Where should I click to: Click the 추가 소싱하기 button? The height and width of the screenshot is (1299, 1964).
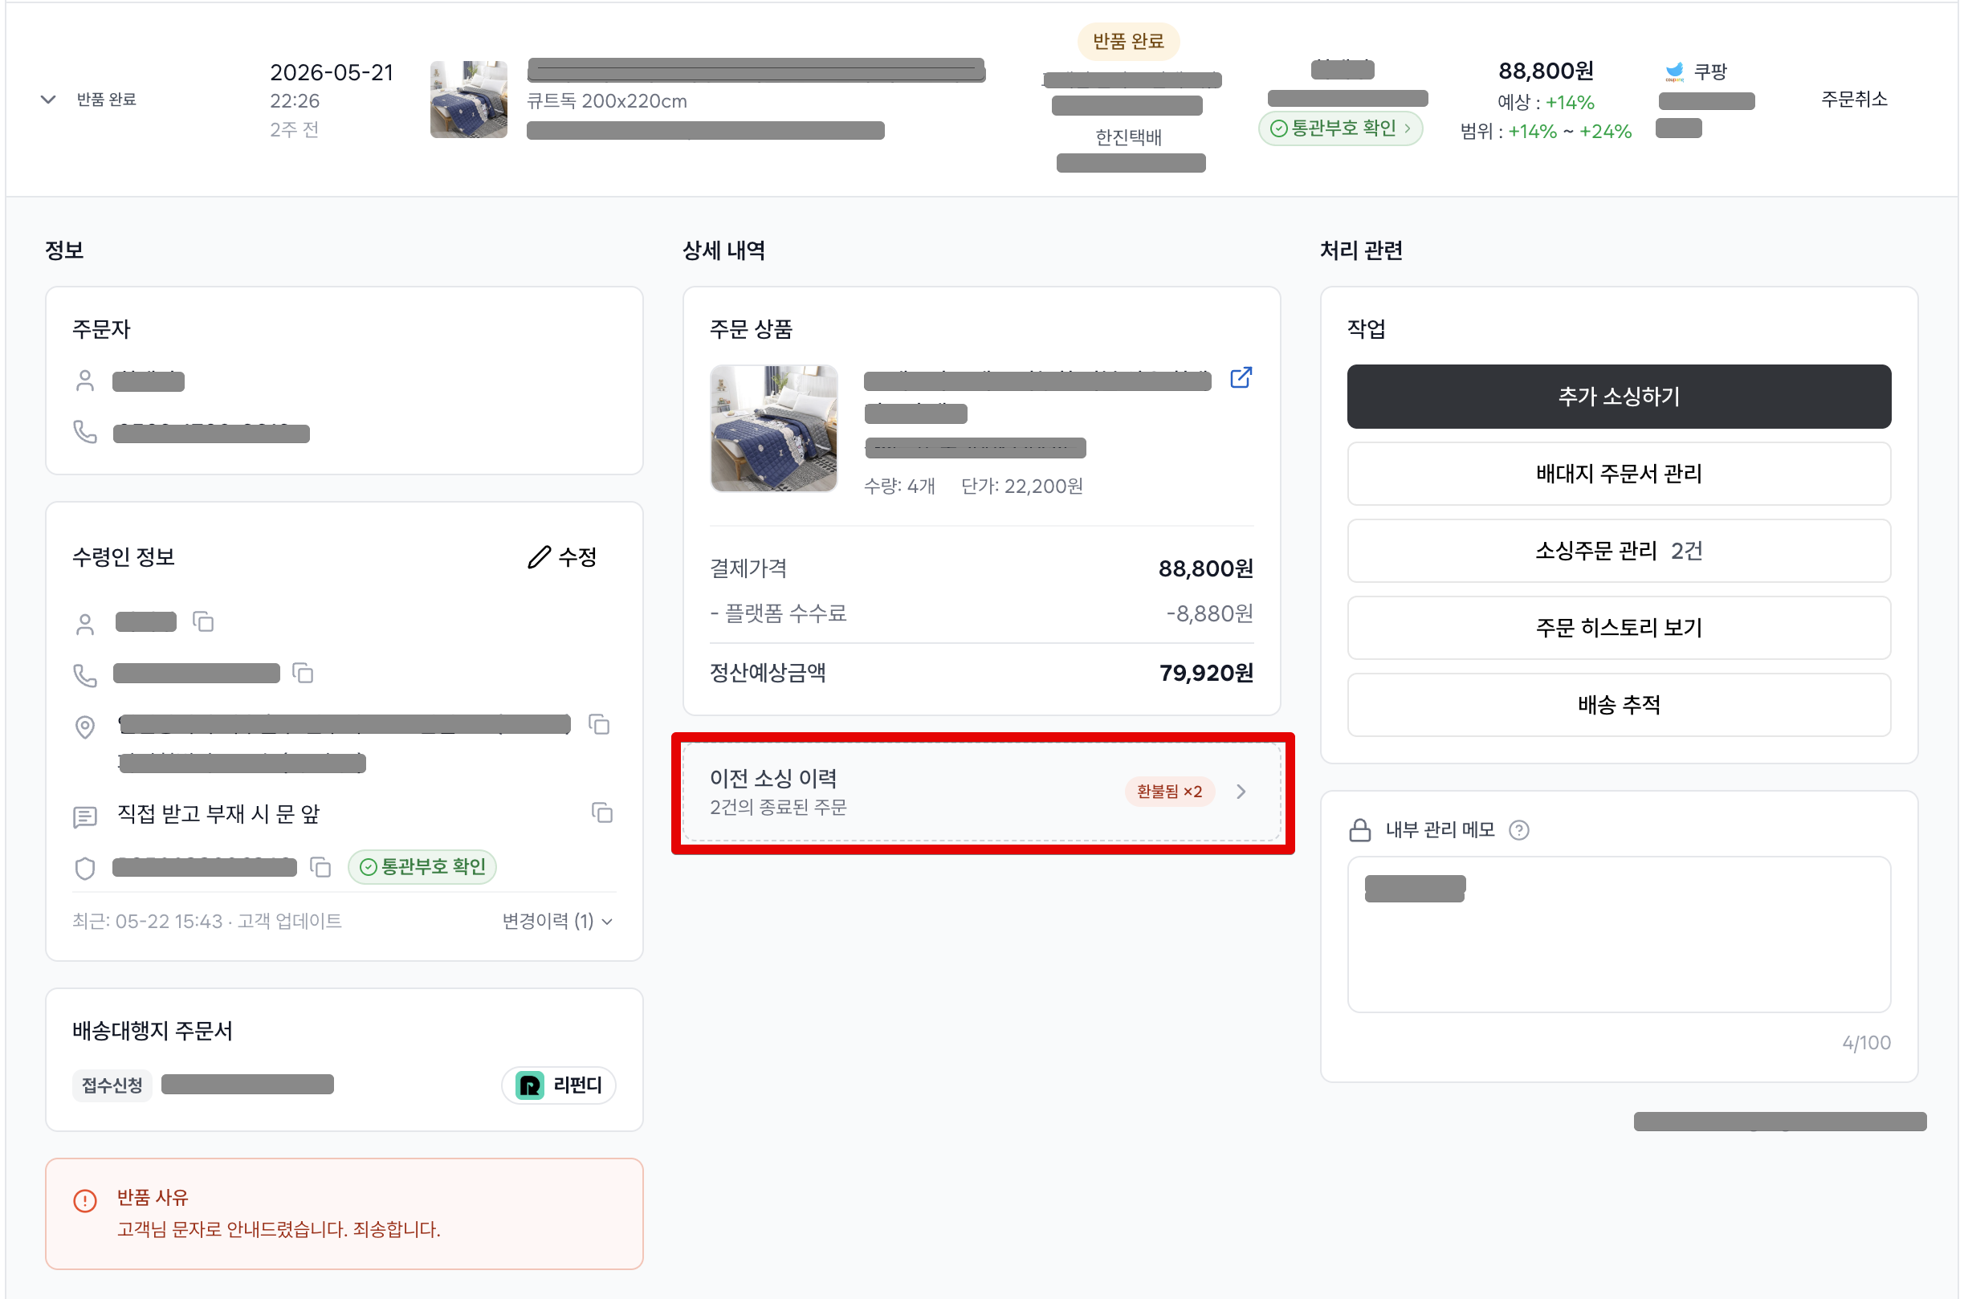click(1619, 396)
